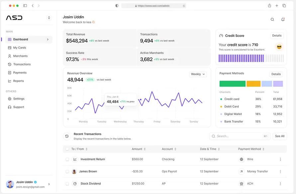Viewport: 296px width, 194px height.
Task: Click the See All button
Action: (x=280, y=136)
